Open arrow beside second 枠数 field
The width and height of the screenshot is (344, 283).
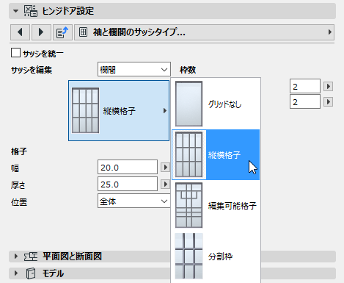point(328,101)
